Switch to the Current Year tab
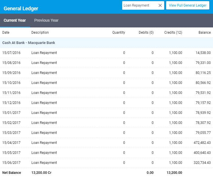This screenshot has width=213, height=177. (15, 20)
